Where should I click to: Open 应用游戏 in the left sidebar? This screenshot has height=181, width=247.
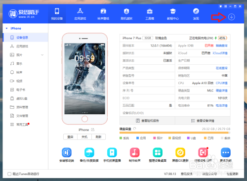[26, 46]
